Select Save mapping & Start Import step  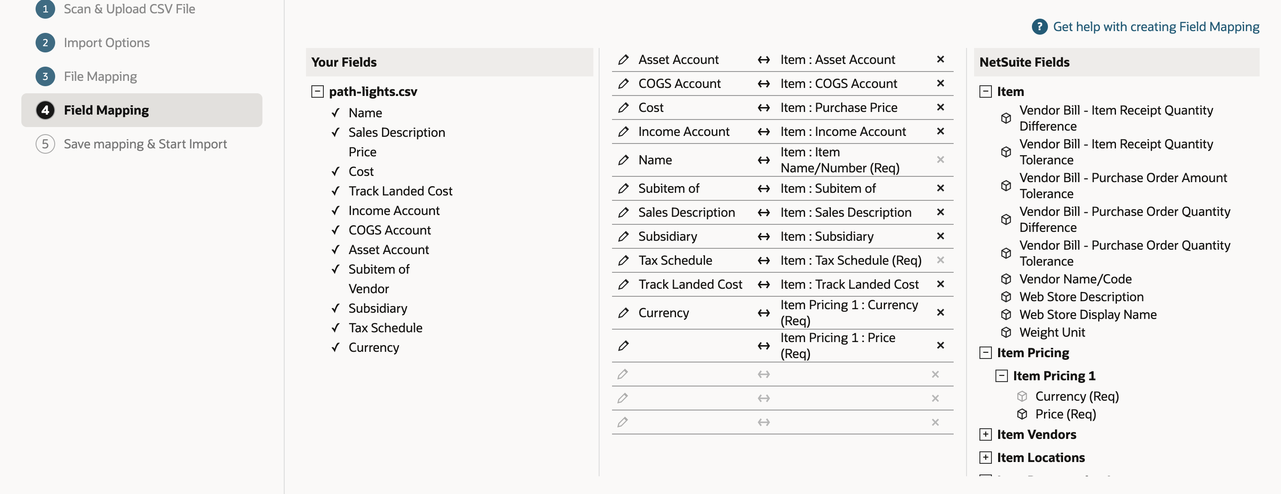pyautogui.click(x=145, y=144)
